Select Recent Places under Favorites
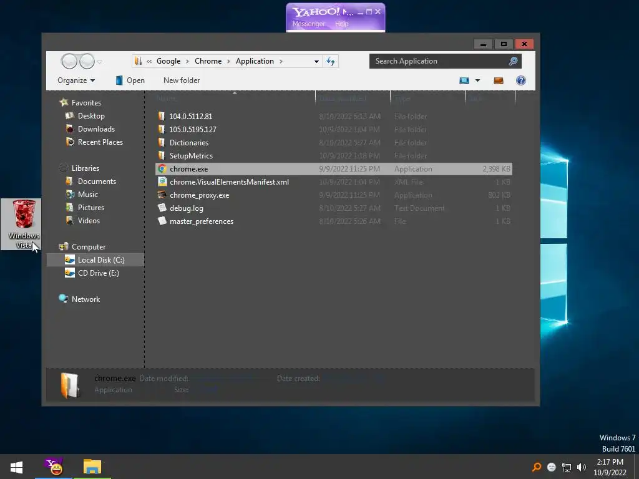The width and height of the screenshot is (639, 479). [94, 142]
